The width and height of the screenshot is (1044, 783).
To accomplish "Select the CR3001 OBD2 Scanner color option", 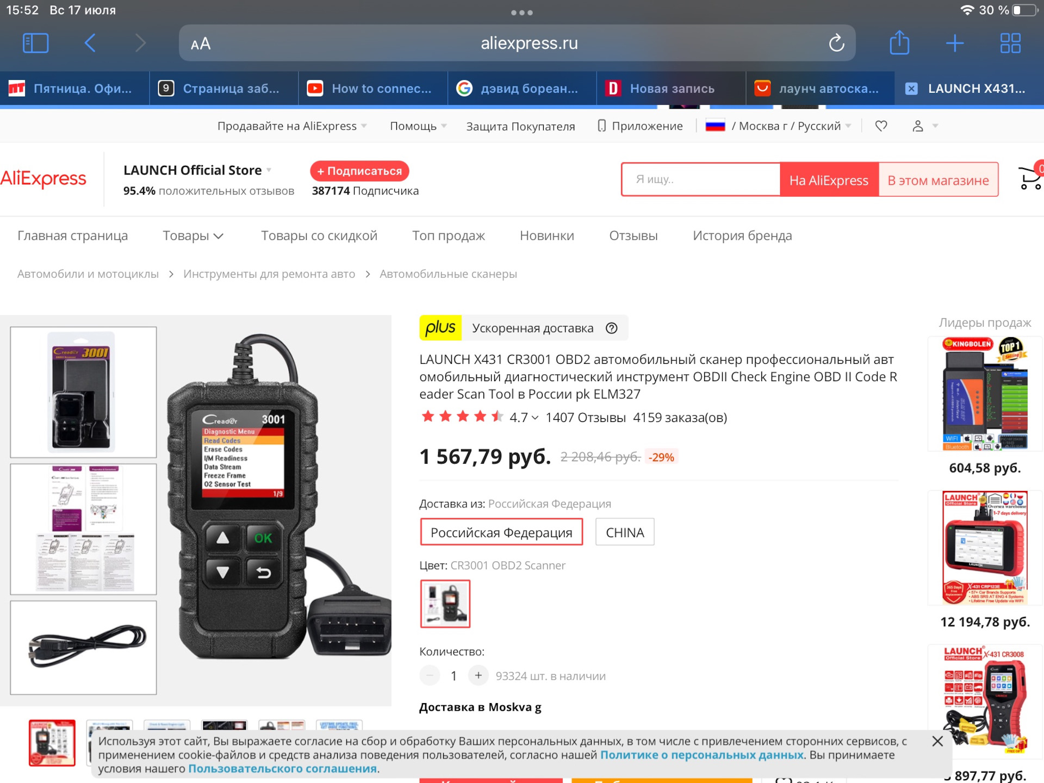I will [x=445, y=604].
